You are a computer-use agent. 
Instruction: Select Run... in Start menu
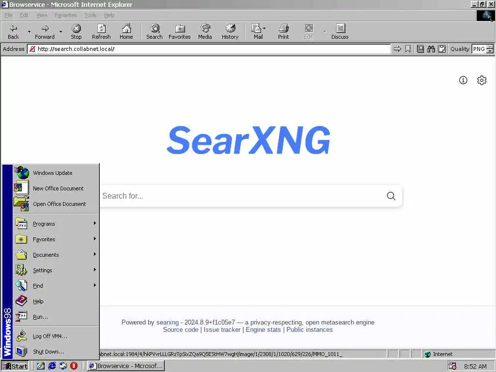point(56,317)
